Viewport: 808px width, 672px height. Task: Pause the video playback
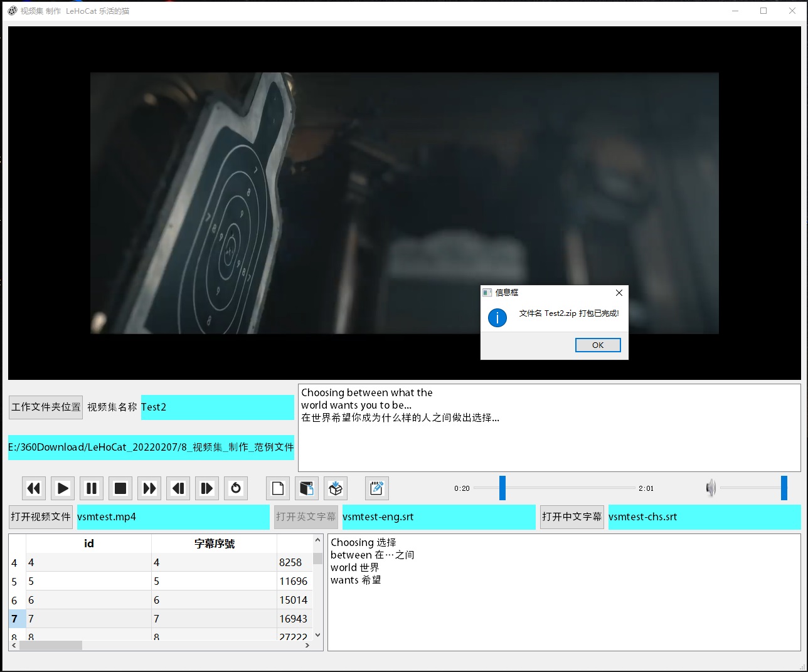pos(92,488)
